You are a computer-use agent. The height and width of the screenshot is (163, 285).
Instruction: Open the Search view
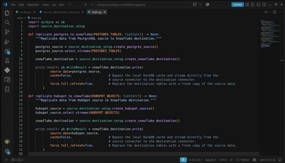[x=7, y=22]
